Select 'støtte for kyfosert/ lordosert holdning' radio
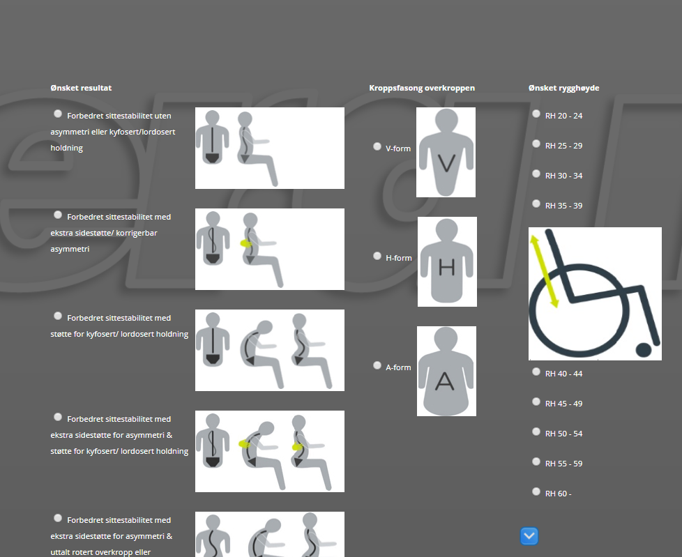 pyautogui.click(x=57, y=316)
